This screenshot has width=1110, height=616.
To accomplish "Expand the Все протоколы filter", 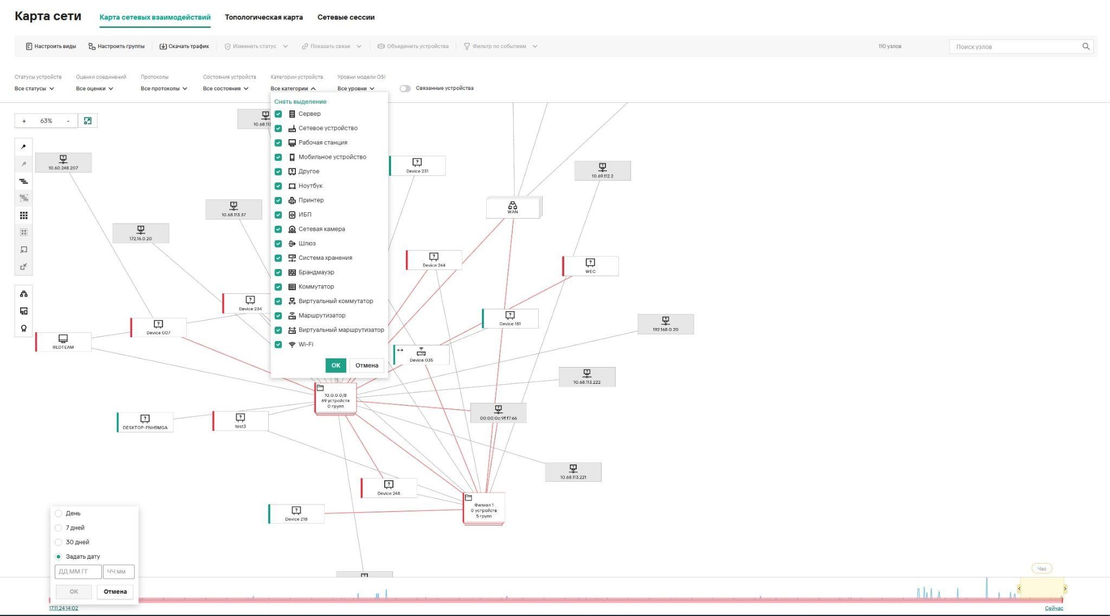I will tap(164, 89).
